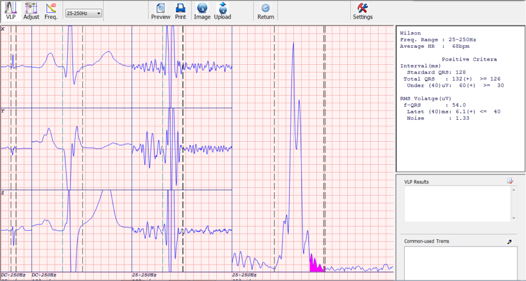Click the X lead label
Screen dimensions: 526x281
pos(3,29)
